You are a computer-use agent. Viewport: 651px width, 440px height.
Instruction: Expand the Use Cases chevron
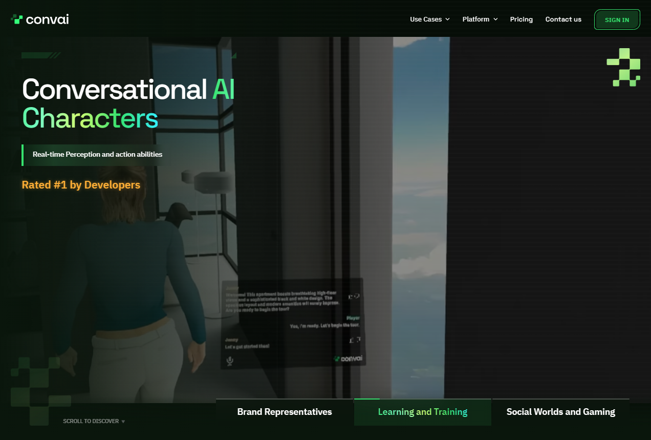tap(447, 19)
